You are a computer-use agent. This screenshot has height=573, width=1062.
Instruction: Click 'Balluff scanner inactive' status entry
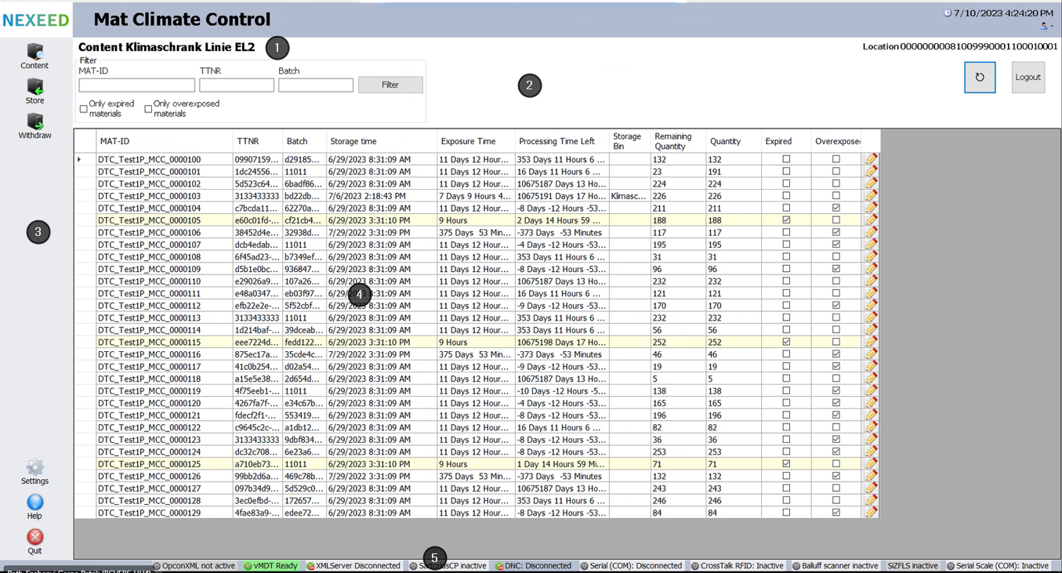click(835, 566)
